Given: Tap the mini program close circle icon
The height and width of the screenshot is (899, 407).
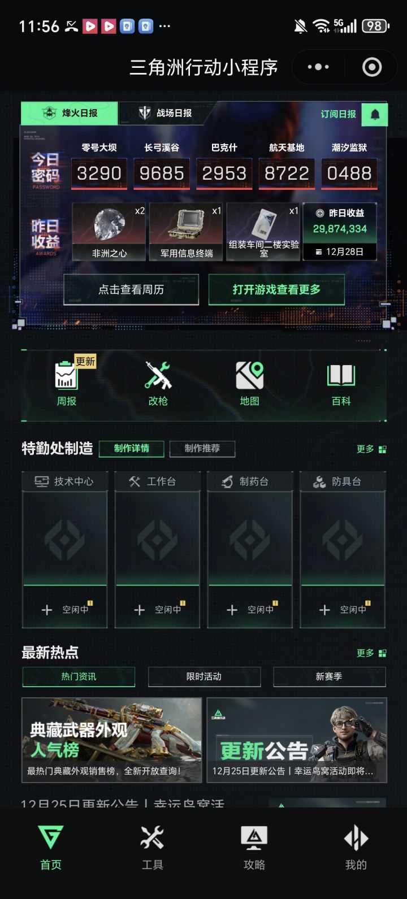Looking at the screenshot, I should 371,67.
